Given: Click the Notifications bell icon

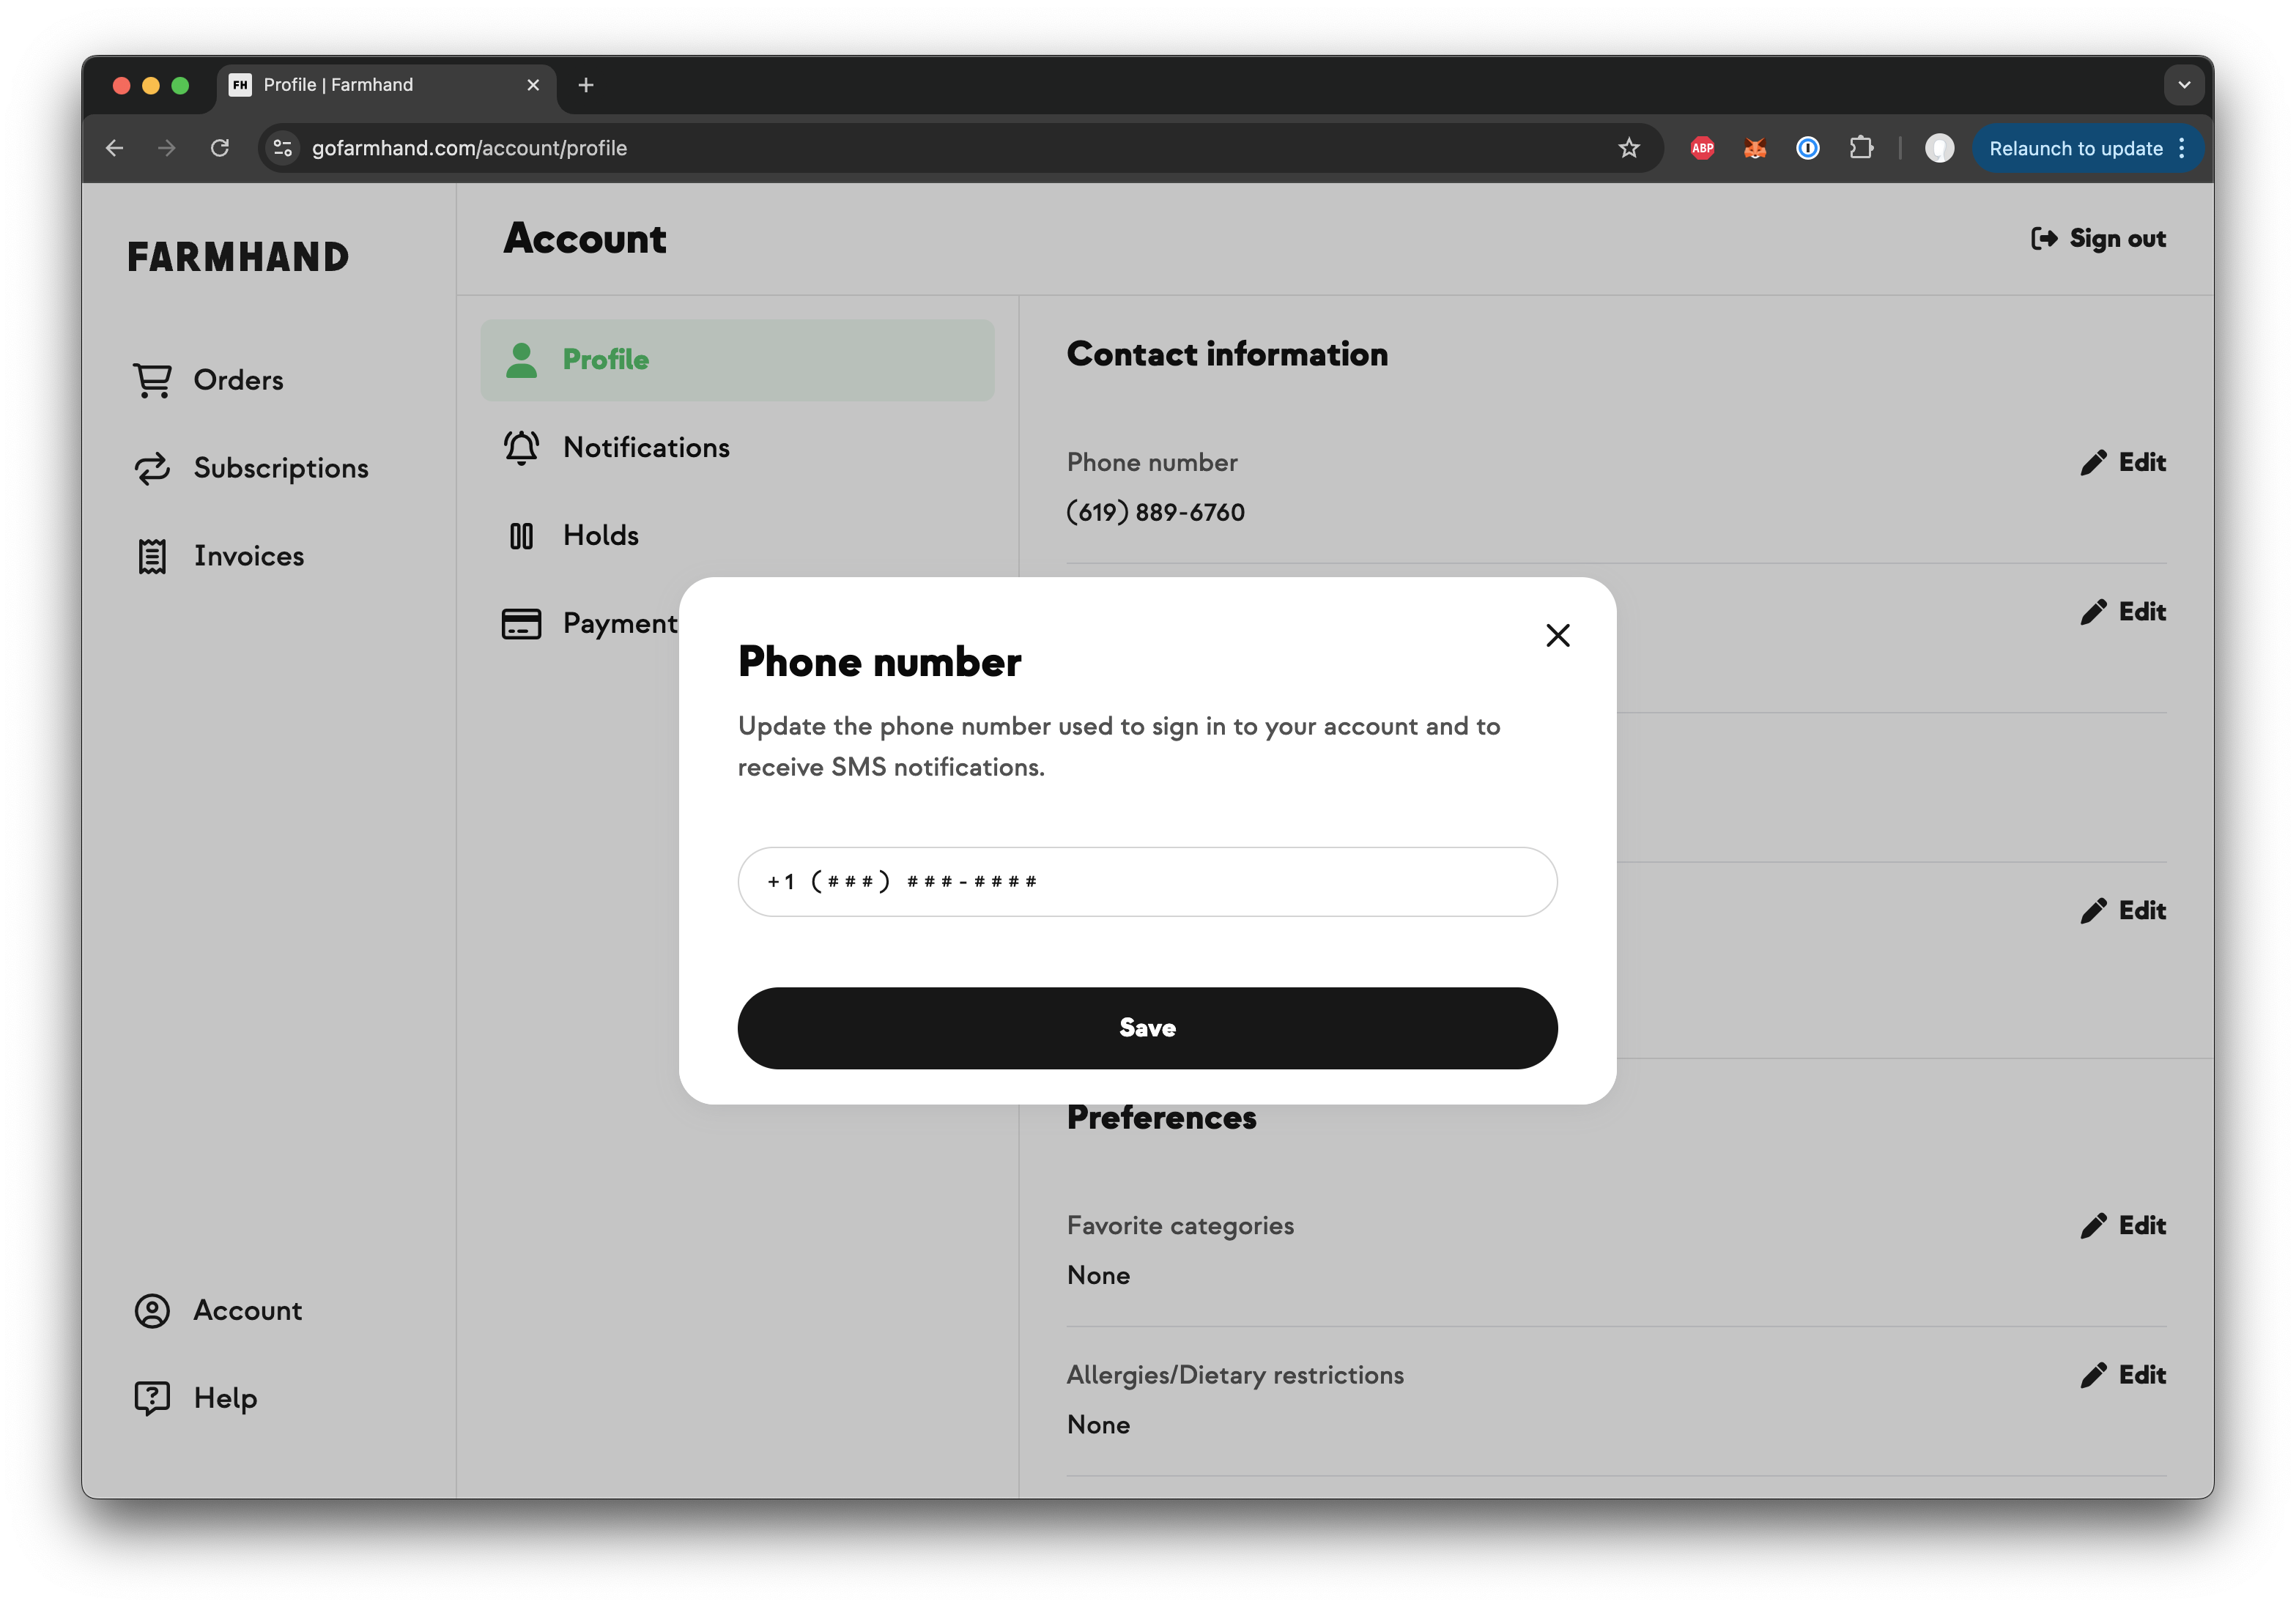Looking at the screenshot, I should click(521, 447).
